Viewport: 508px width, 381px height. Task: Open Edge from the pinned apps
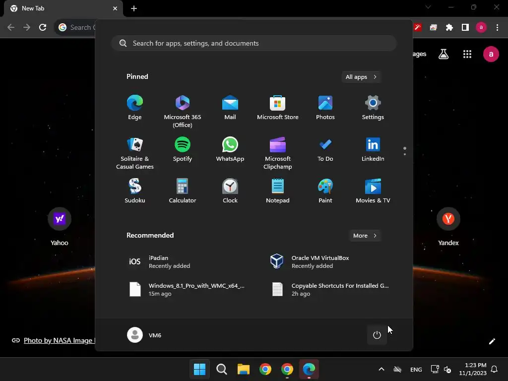click(x=135, y=108)
